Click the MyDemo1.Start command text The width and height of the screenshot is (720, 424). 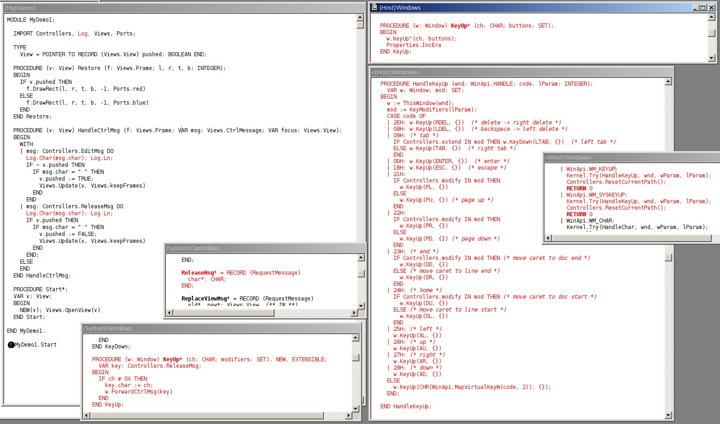(36, 345)
